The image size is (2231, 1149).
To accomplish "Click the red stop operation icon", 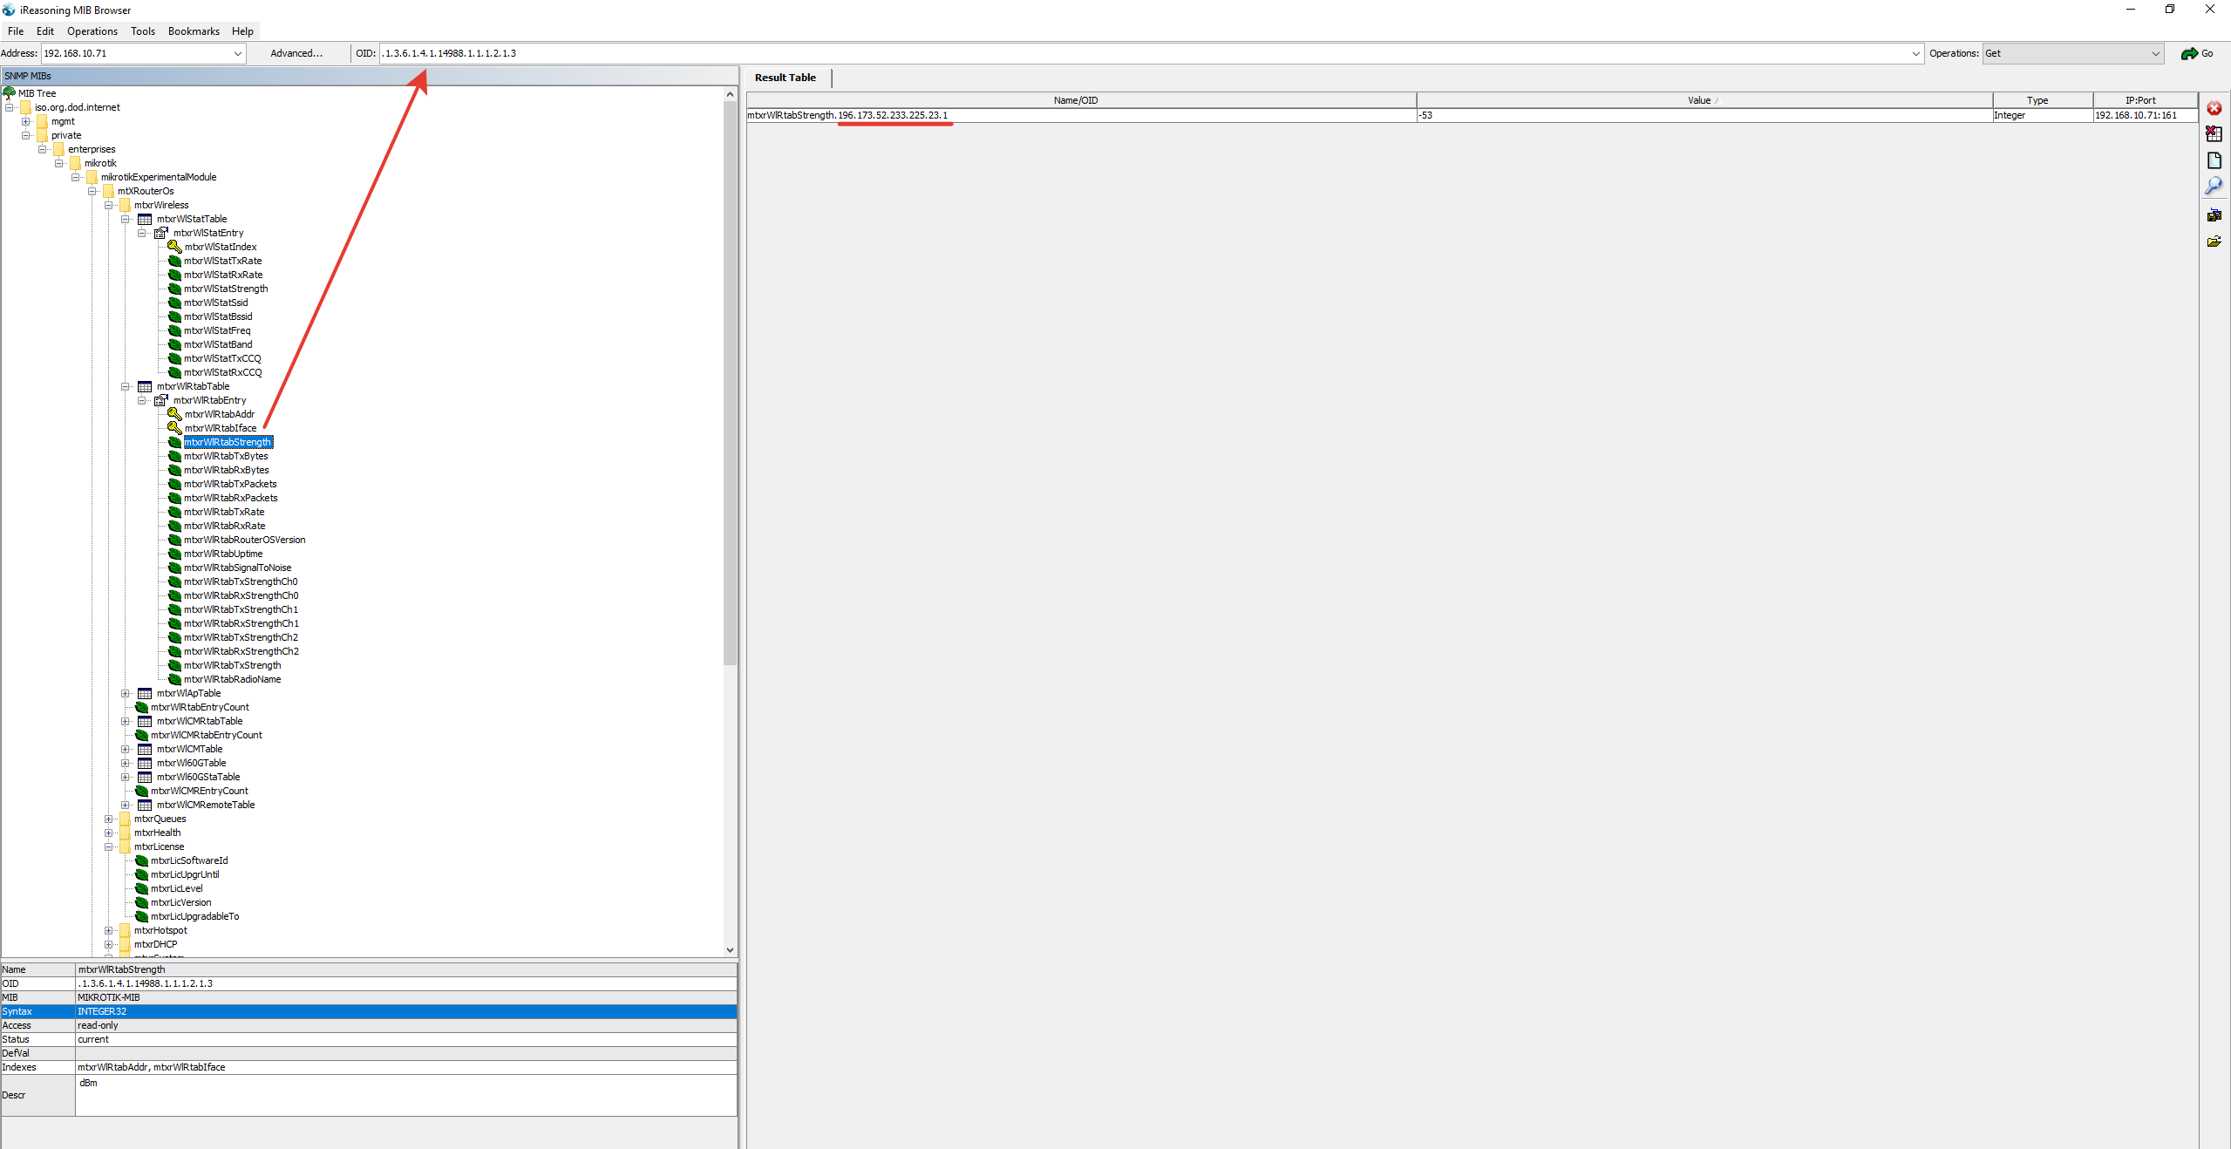I will click(2214, 108).
